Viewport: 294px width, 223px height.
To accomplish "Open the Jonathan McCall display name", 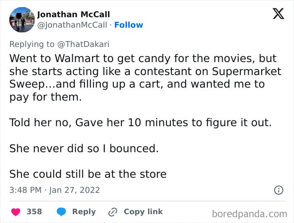I will (73, 15).
